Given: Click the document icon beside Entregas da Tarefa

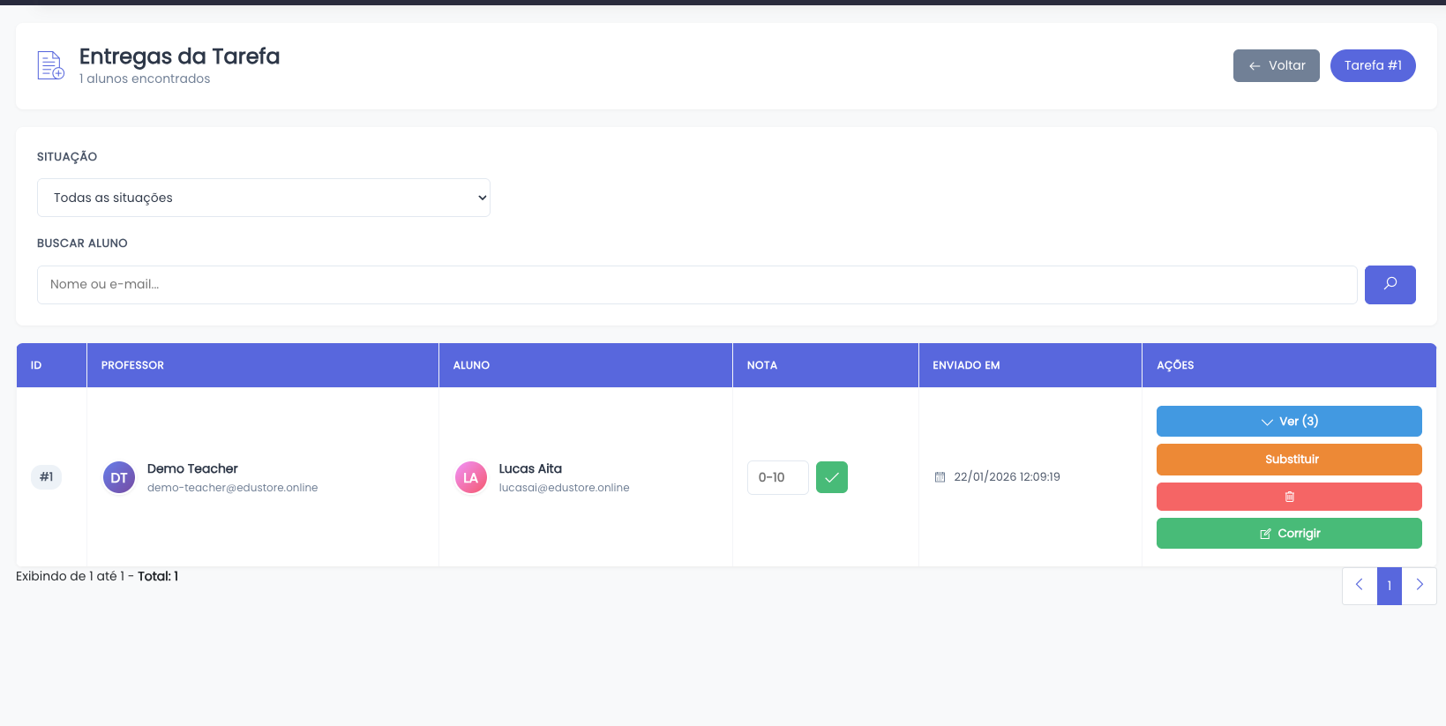Looking at the screenshot, I should [50, 65].
